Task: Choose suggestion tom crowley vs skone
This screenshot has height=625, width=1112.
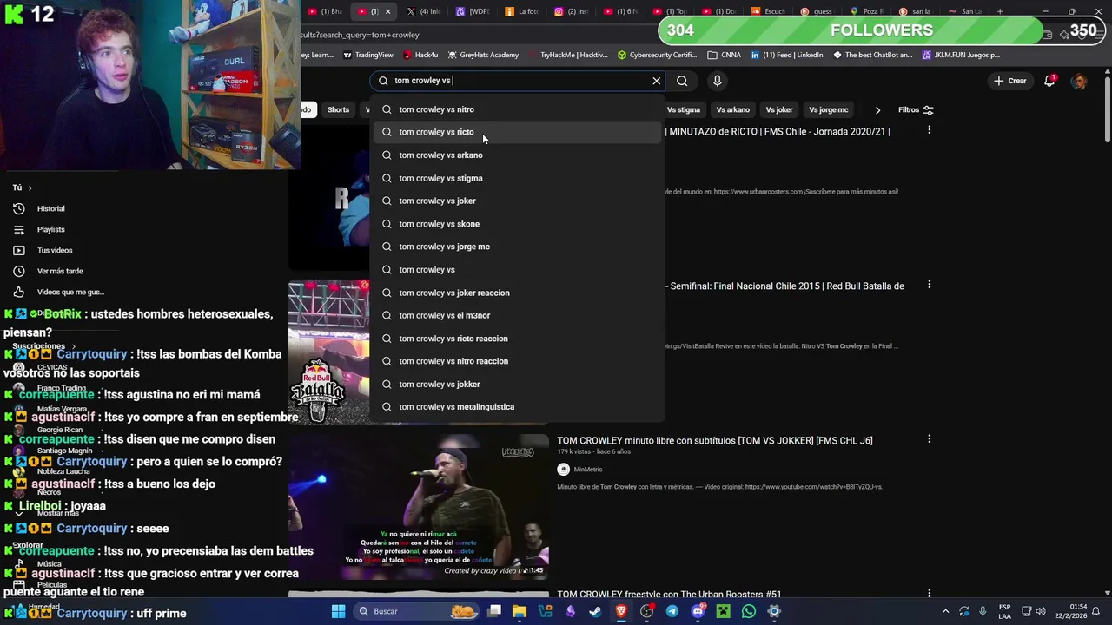Action: click(x=518, y=224)
